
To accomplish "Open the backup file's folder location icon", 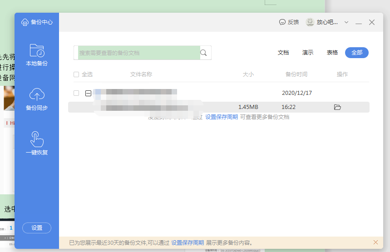I will click(x=337, y=107).
